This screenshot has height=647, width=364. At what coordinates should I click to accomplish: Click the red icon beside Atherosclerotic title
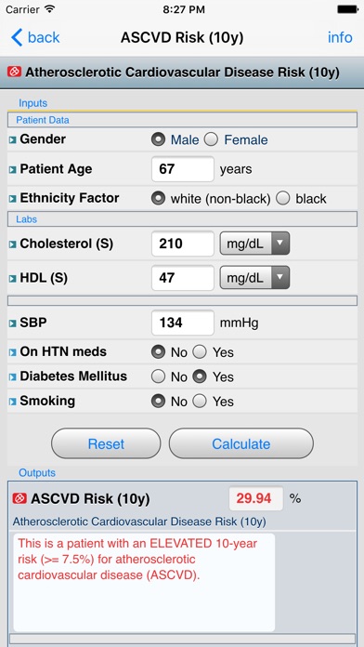pyautogui.click(x=15, y=73)
